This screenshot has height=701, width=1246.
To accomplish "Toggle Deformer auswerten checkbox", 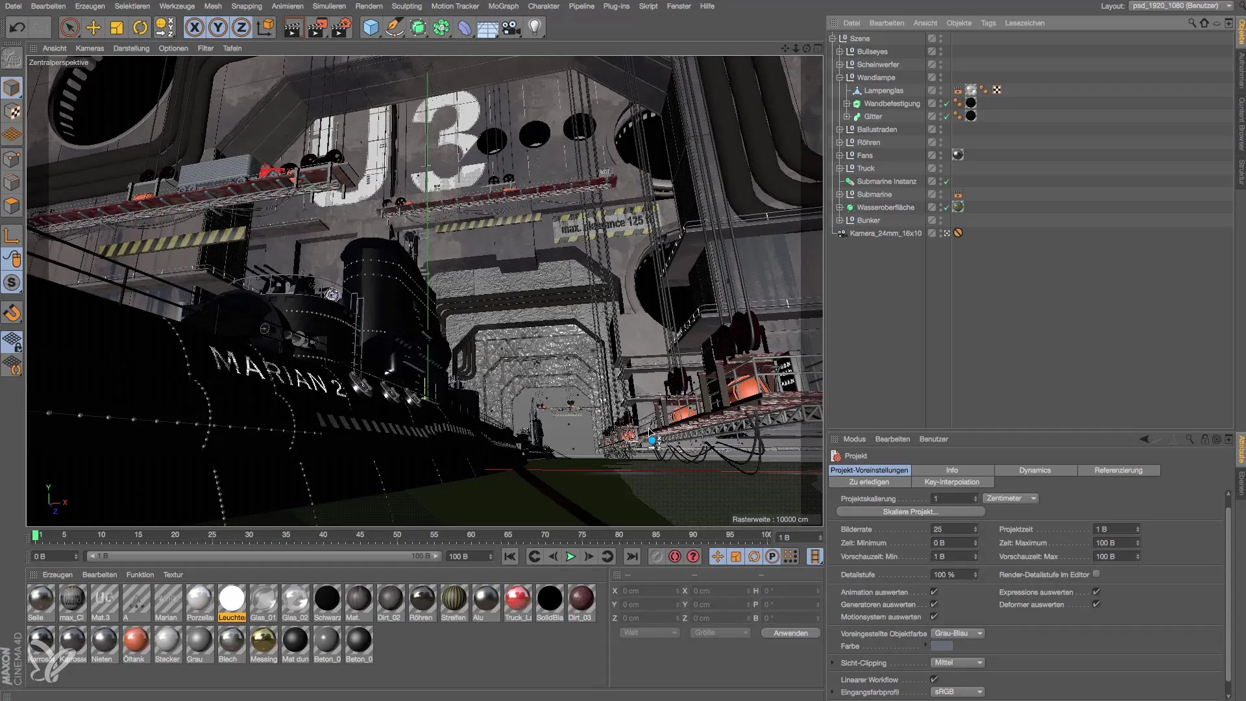I will tap(1096, 604).
